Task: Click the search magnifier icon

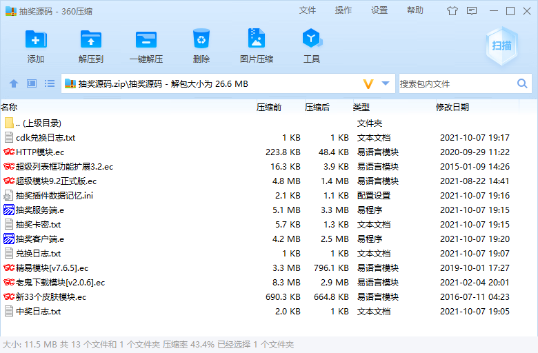Action: coord(522,83)
